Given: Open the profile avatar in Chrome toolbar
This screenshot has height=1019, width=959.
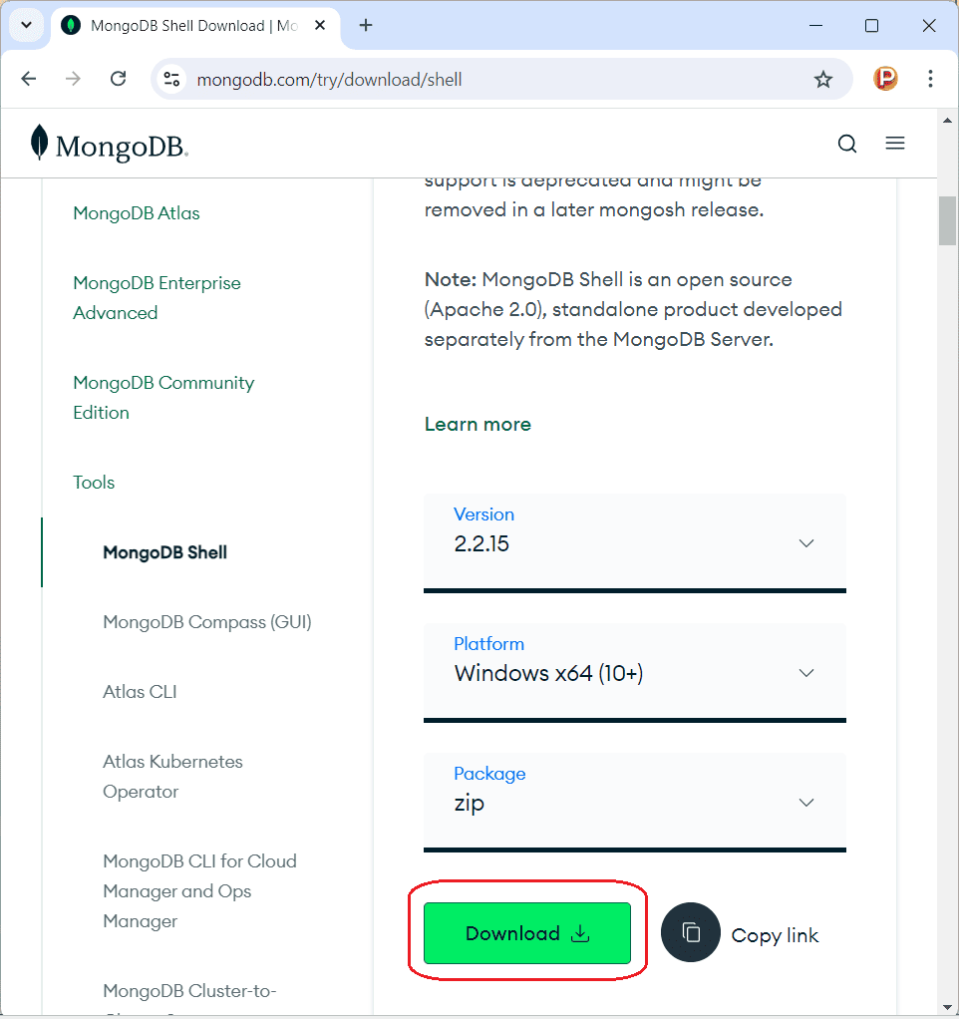Looking at the screenshot, I should pos(885,79).
